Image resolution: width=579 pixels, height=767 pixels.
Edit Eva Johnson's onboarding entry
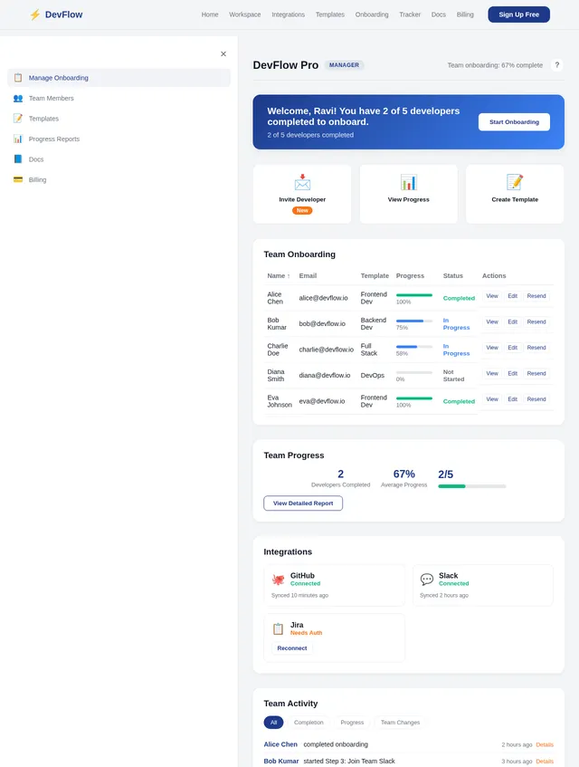coord(513,399)
